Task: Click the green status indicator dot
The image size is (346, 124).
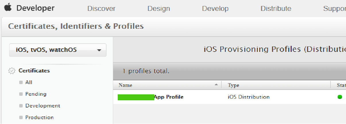Action: point(340,97)
